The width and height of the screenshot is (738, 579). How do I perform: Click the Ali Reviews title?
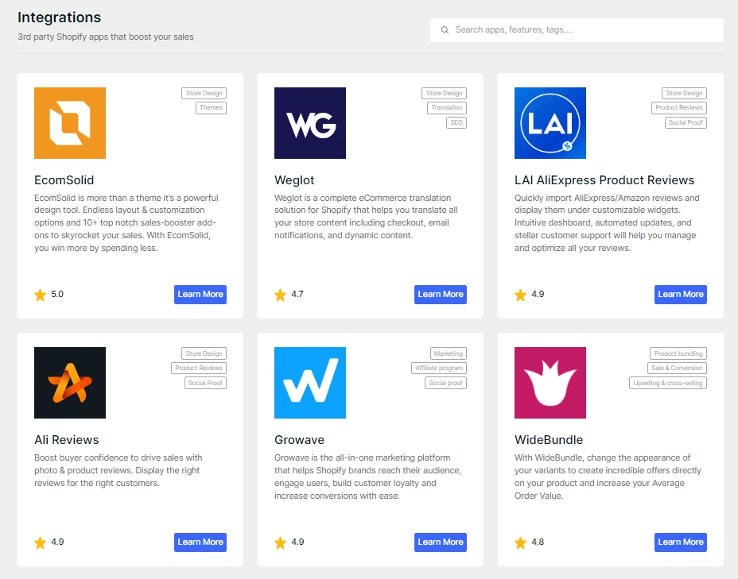[66, 440]
